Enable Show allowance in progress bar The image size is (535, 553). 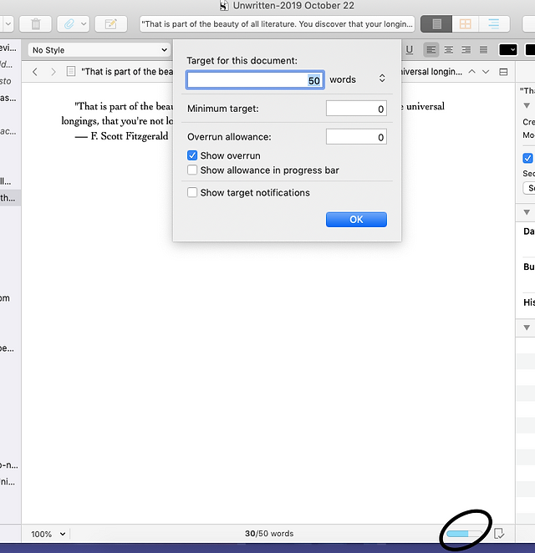[192, 170]
